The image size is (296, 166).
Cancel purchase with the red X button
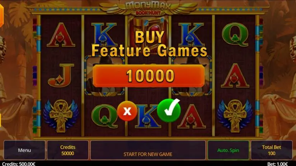click(x=127, y=111)
